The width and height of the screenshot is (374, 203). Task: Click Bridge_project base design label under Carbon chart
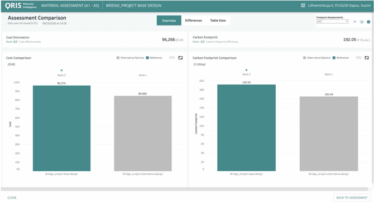246,174
